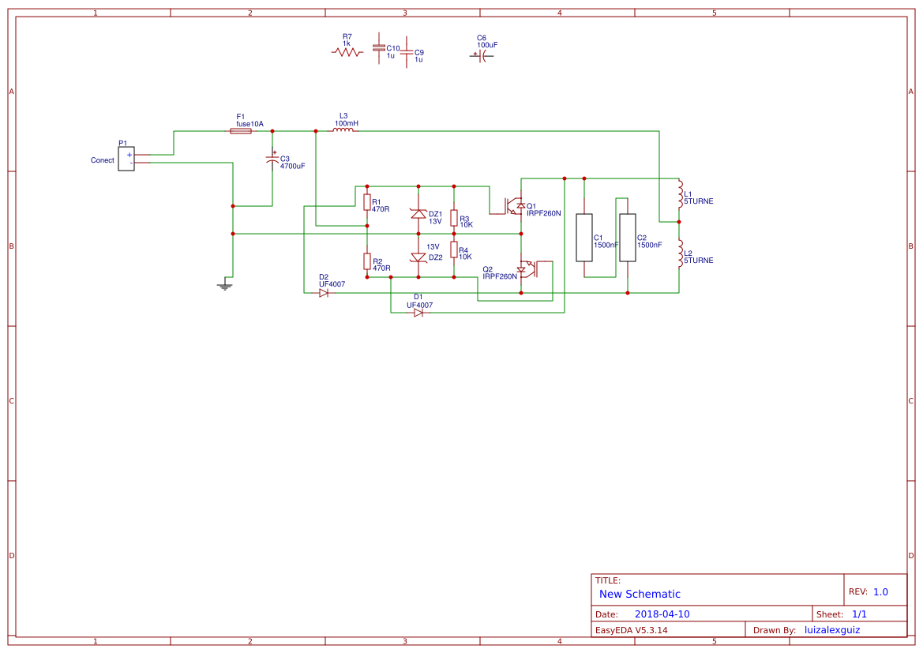Select the ground symbol below connector P1

pos(225,284)
